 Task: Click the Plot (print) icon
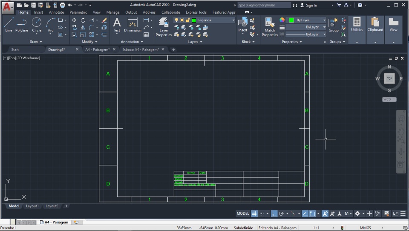pos(62,5)
